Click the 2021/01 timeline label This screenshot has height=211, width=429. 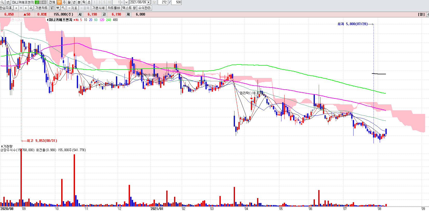157,209
